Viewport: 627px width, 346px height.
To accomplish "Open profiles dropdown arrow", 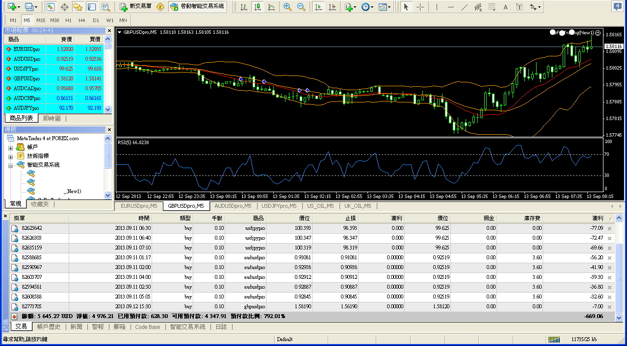I will [x=36, y=7].
